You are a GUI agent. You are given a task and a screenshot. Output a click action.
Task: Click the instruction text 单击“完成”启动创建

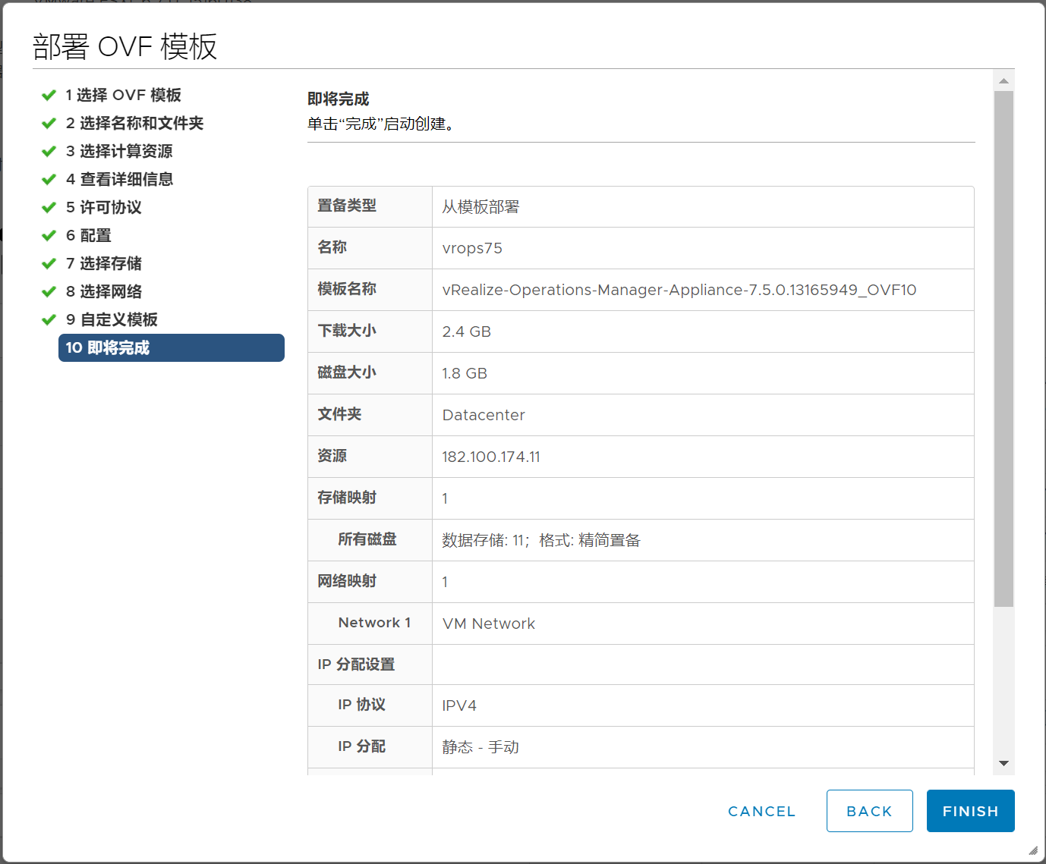[x=381, y=124]
